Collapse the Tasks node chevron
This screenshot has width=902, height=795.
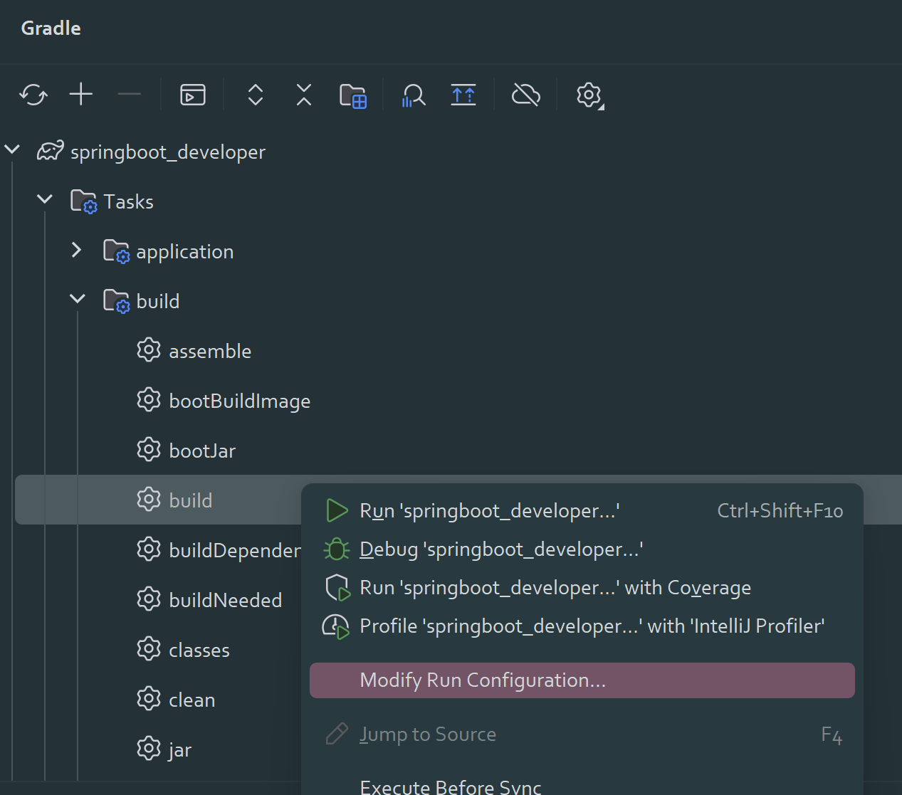[45, 199]
